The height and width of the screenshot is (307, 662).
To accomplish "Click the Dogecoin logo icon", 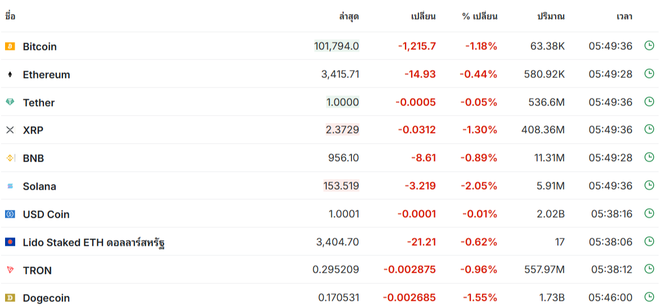I will 10,298.
